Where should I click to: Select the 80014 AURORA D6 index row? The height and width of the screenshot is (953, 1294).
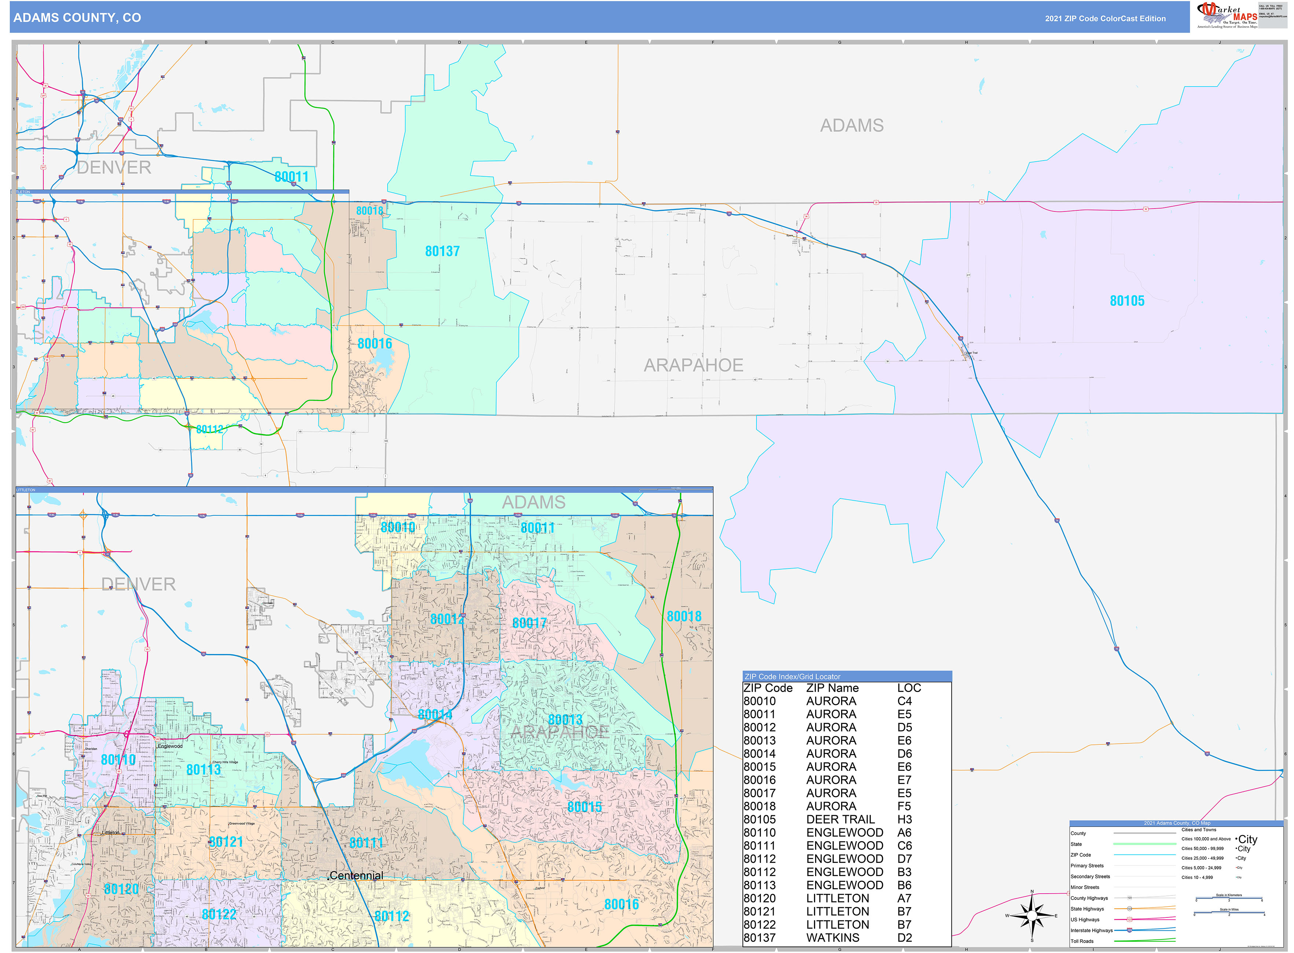click(847, 754)
